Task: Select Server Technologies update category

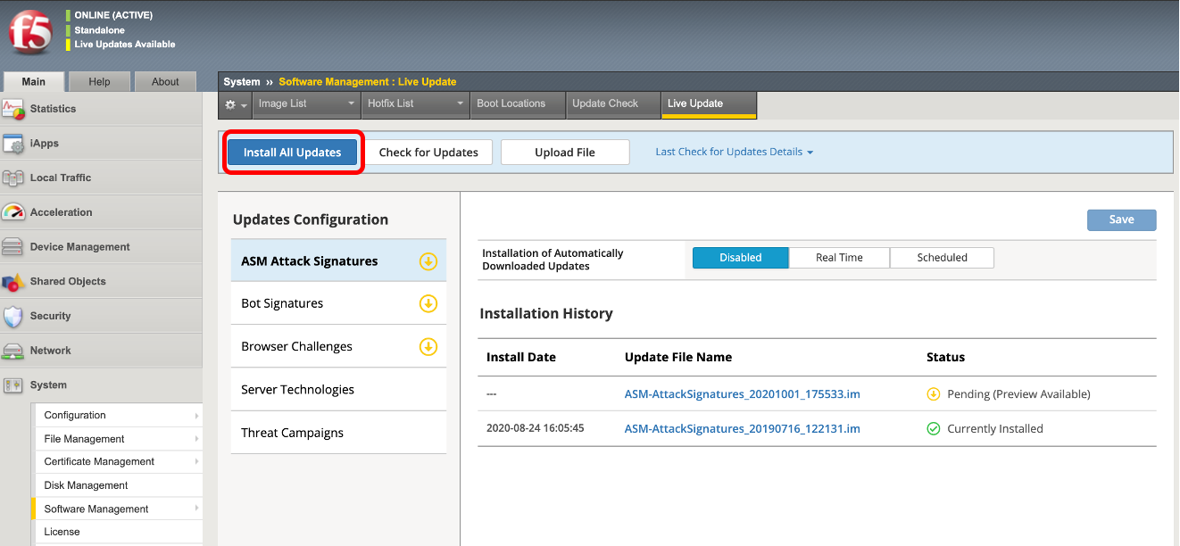Action: tap(338, 389)
